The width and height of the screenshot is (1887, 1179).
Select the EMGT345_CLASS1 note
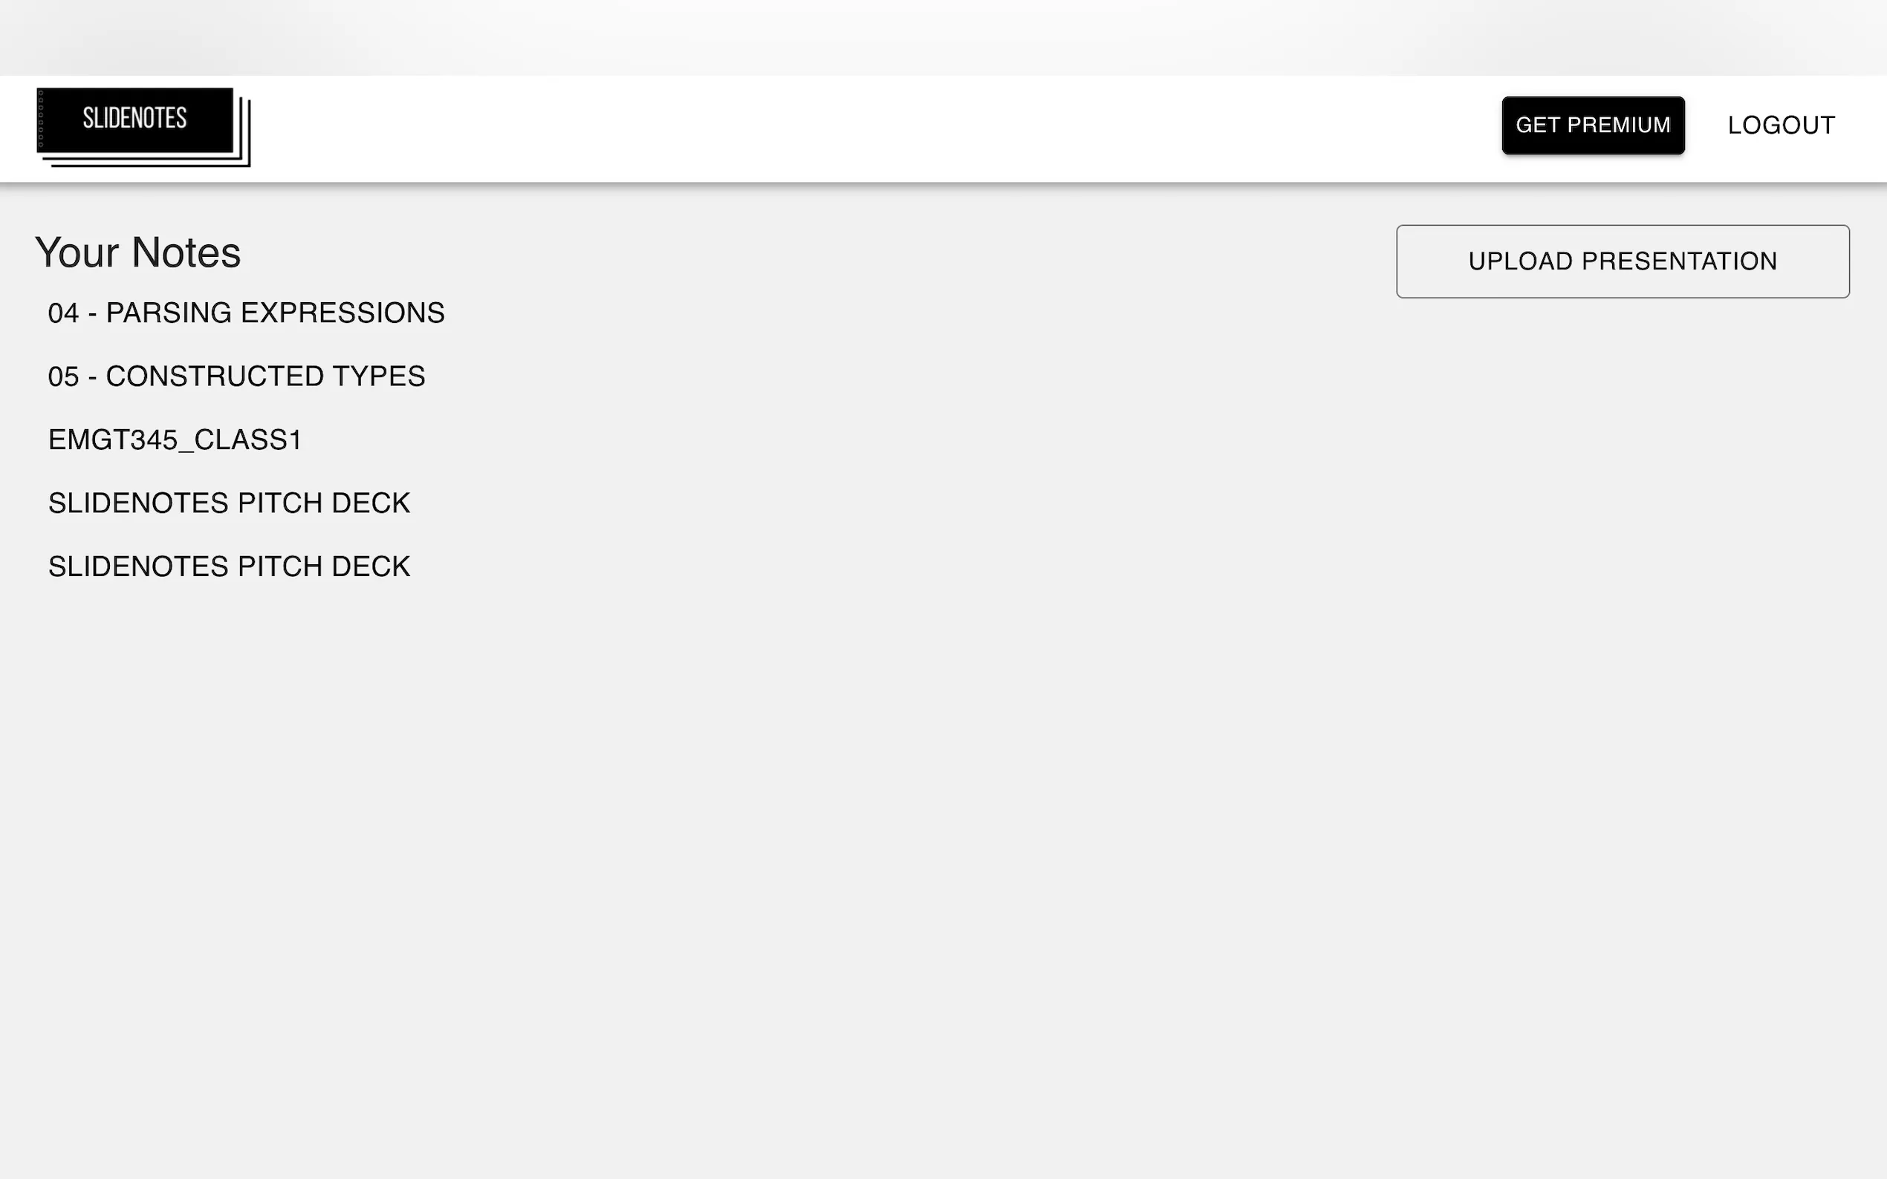tap(175, 440)
